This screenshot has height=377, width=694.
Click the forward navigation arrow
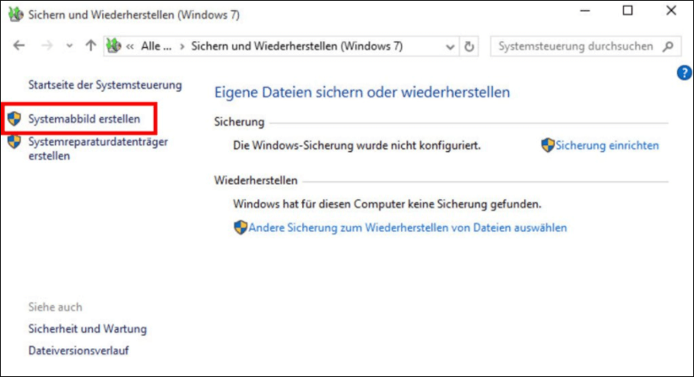[46, 46]
